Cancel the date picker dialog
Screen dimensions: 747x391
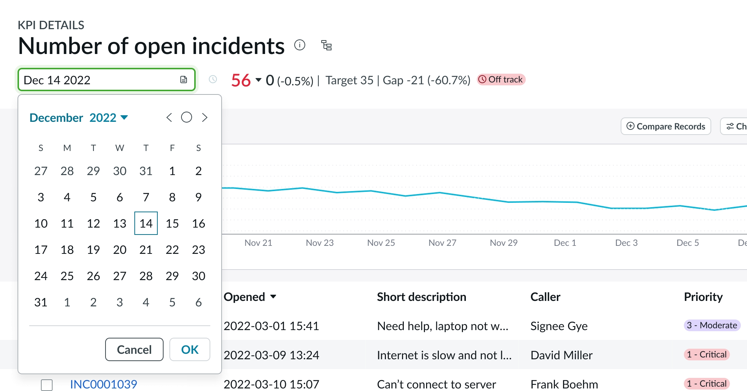coord(134,349)
